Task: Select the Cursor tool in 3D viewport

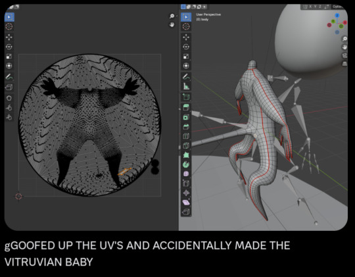Action: click(186, 26)
